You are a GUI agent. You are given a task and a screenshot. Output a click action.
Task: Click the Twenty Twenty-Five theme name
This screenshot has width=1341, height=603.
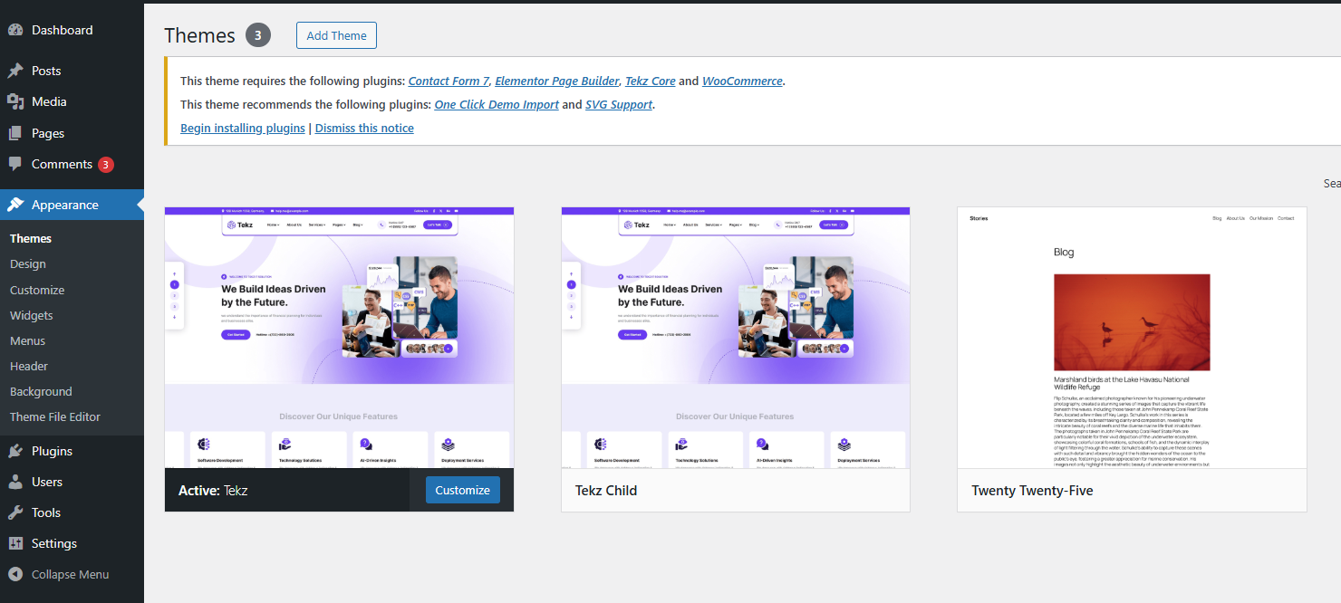(x=1032, y=491)
